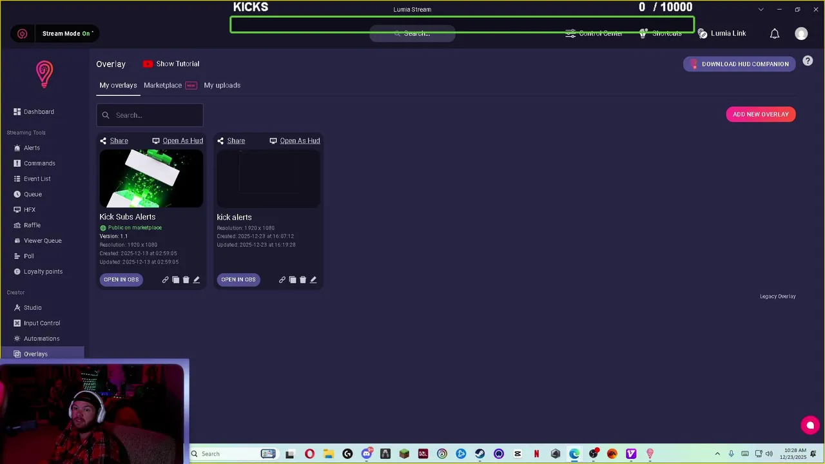825x464 pixels.
Task: Click the Lumia Stream lightbulb logo
Action: 44,74
